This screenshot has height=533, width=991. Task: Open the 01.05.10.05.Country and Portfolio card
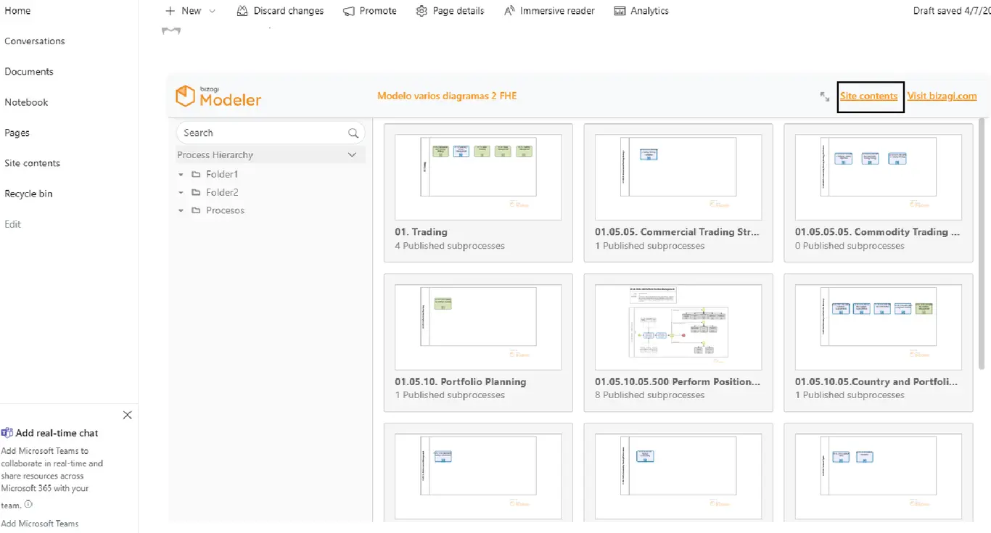[879, 342]
